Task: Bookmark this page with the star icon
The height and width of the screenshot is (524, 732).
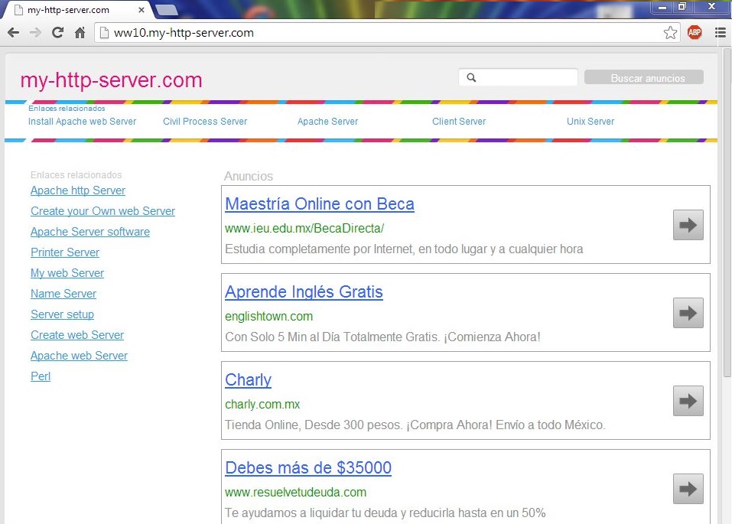Action: (670, 33)
